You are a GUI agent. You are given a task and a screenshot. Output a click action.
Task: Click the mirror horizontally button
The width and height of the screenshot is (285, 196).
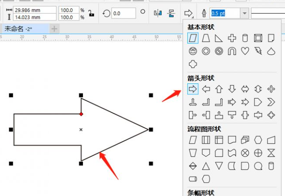(x=158, y=13)
